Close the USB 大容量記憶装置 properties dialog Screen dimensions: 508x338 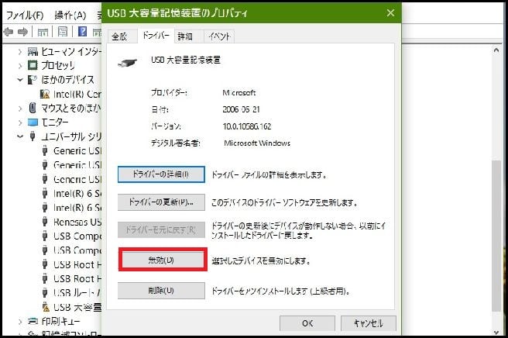(x=390, y=13)
